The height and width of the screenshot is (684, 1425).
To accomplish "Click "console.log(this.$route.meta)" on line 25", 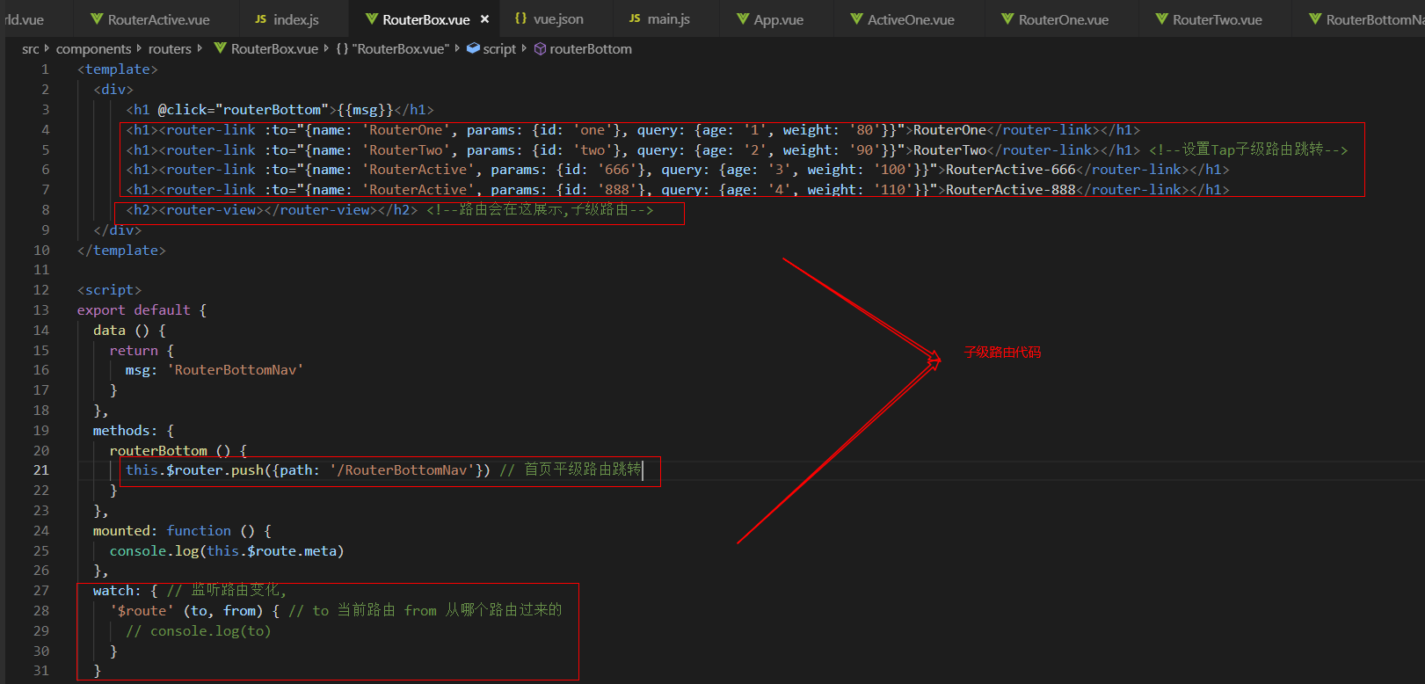I will pos(227,551).
